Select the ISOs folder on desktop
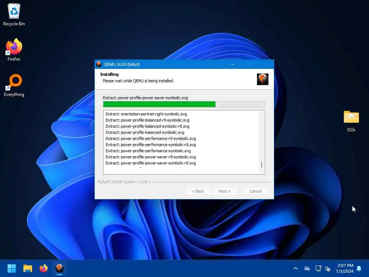 pyautogui.click(x=351, y=121)
